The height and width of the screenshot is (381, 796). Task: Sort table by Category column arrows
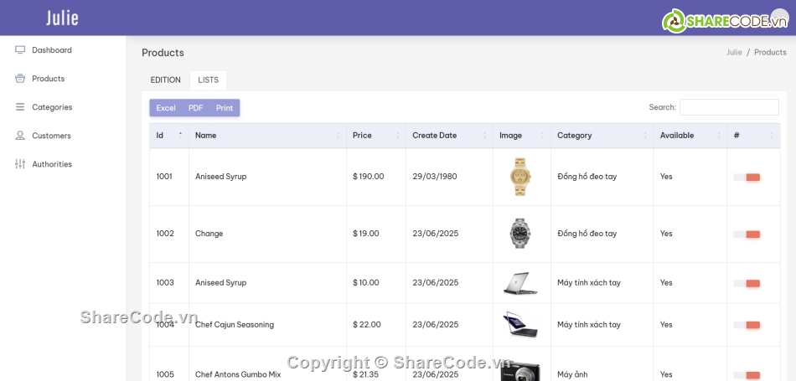point(645,136)
